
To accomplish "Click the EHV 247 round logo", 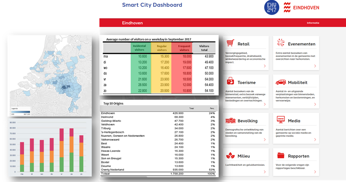I will point(271,8).
